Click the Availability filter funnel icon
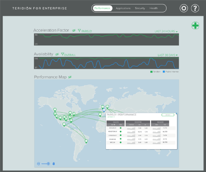Screen dimensions: 206x172 click(x=63, y=54)
